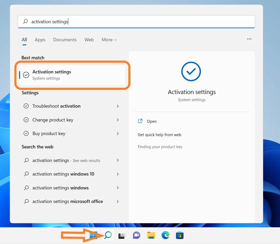The width and height of the screenshot is (280, 244).
Task: Expand the More filter dropdown
Action: click(109, 40)
